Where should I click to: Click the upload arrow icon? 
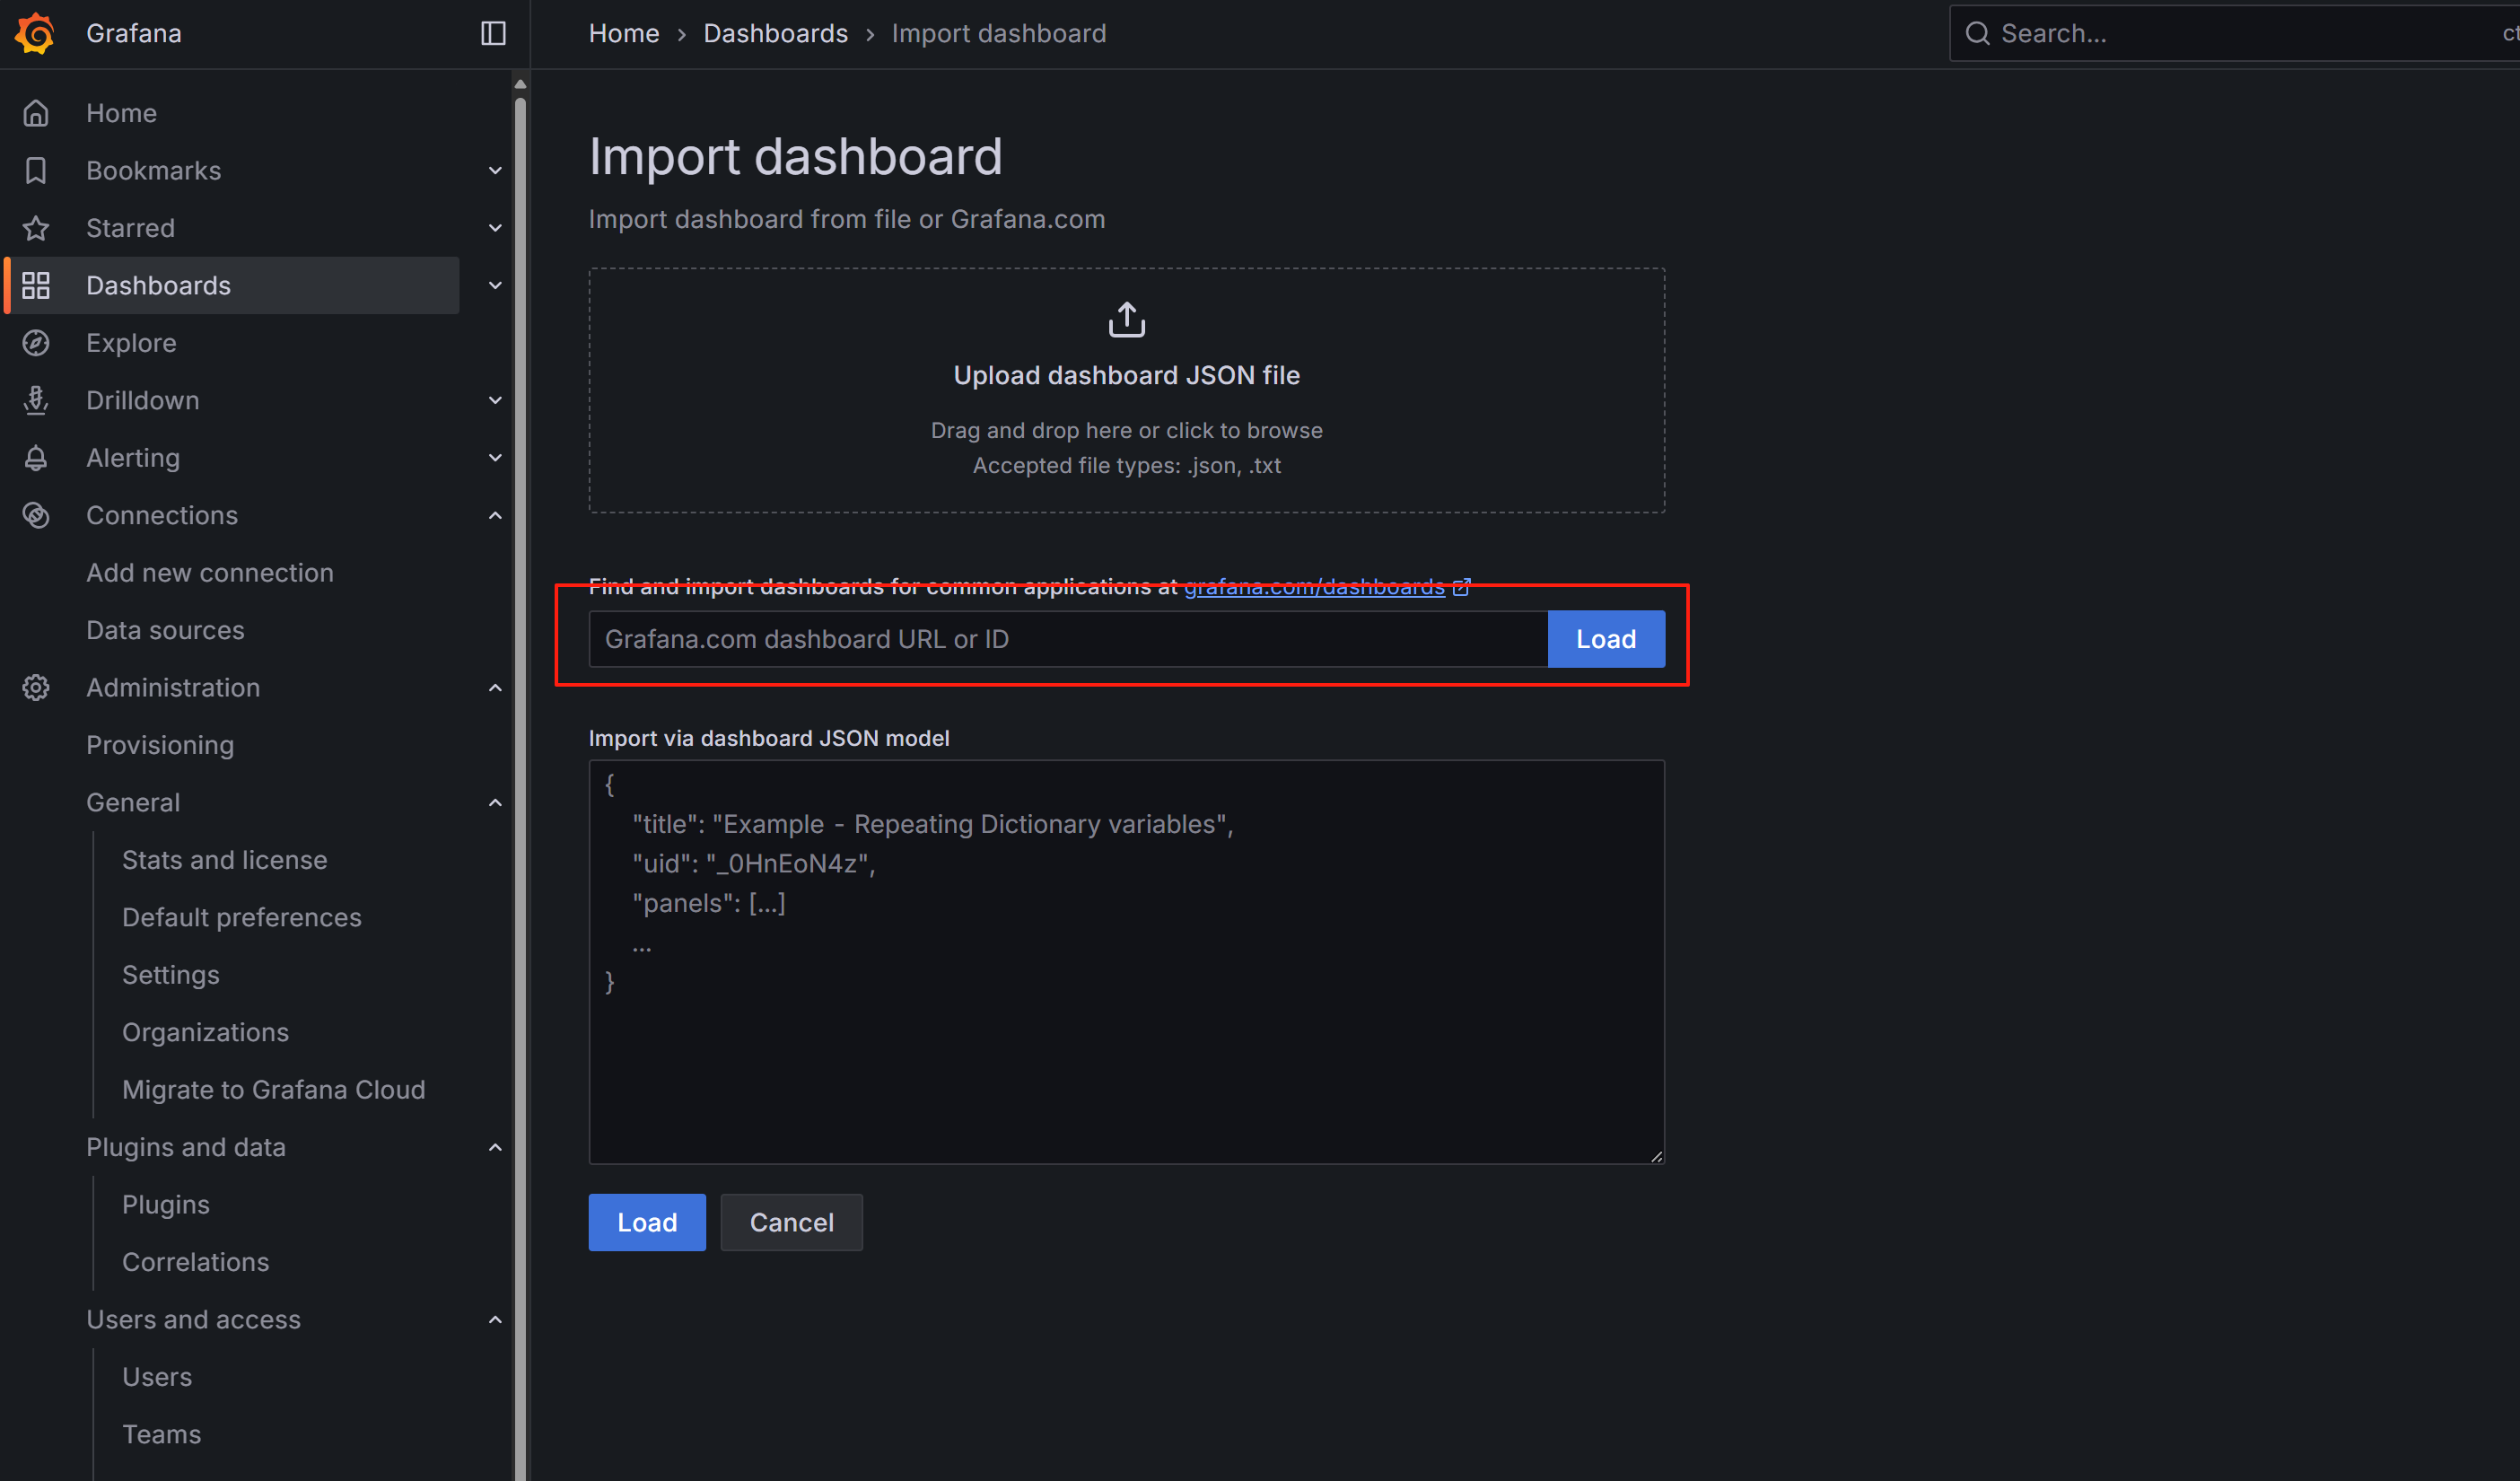(1127, 320)
